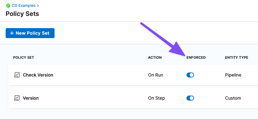Click the Custom entity type cell
258x119 pixels.
233,98
